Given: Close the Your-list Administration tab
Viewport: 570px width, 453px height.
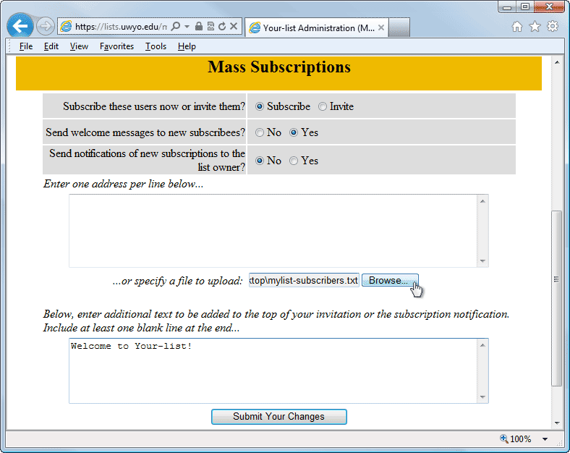Looking at the screenshot, I should [381, 27].
